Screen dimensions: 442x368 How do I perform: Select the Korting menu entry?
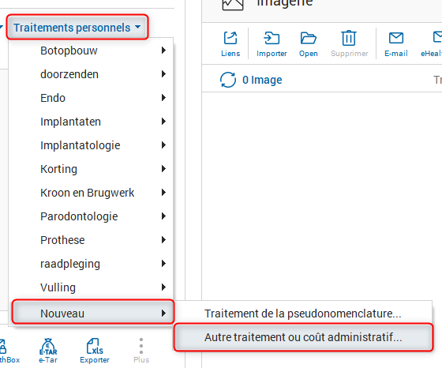92,169
